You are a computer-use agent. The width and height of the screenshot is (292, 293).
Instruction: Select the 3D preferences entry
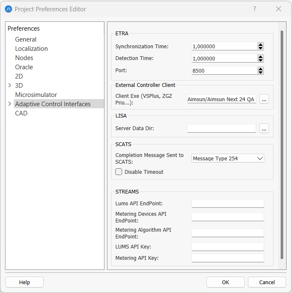click(x=19, y=86)
